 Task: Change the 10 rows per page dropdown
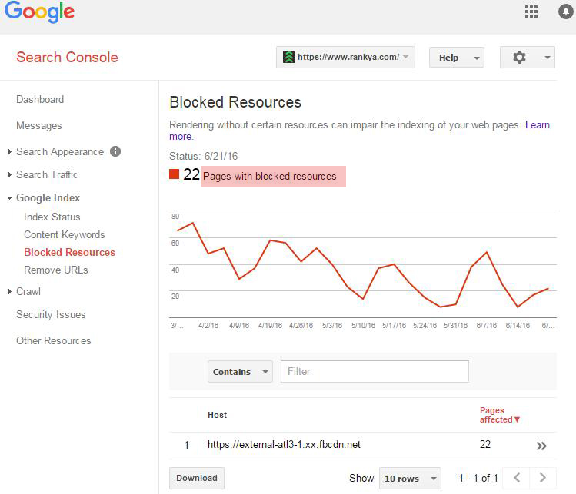click(x=410, y=478)
